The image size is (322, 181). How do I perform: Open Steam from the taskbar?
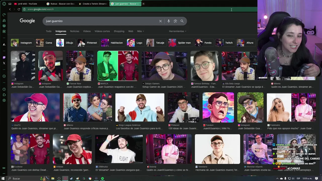pos(71,178)
